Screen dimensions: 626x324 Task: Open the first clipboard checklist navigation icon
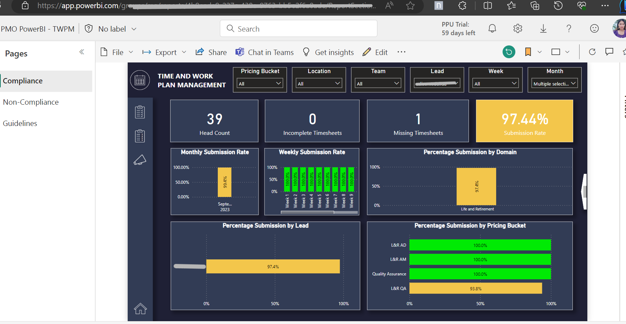pos(140,112)
